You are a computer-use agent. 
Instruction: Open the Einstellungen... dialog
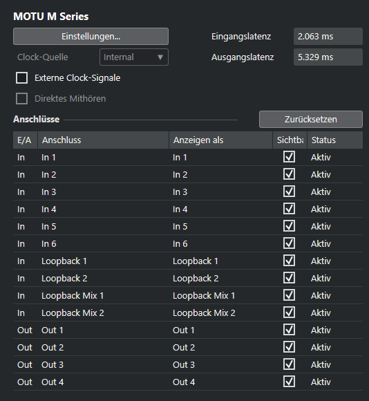91,37
